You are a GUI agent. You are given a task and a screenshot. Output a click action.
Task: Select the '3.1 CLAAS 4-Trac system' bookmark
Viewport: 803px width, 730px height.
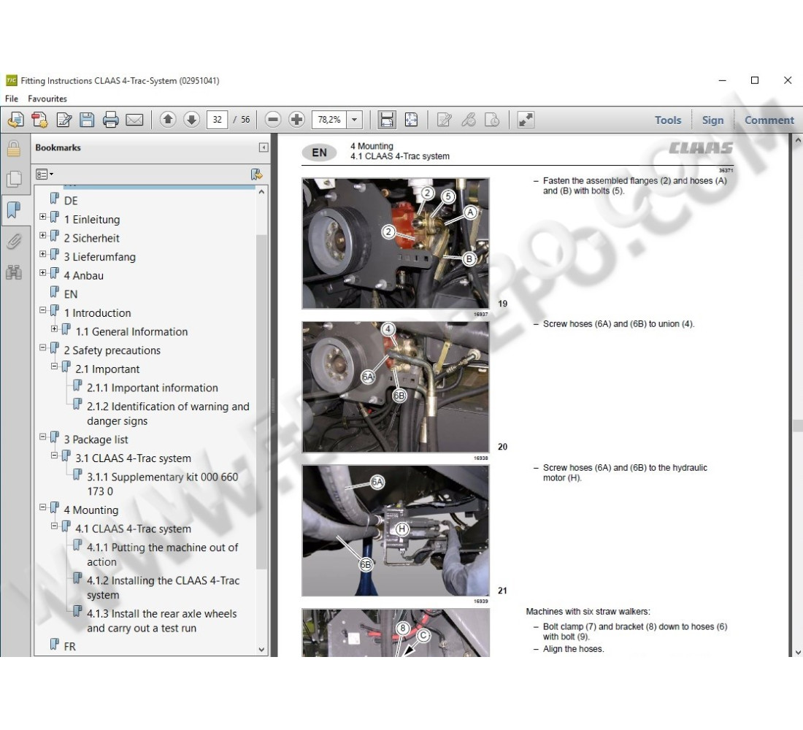tap(133, 458)
